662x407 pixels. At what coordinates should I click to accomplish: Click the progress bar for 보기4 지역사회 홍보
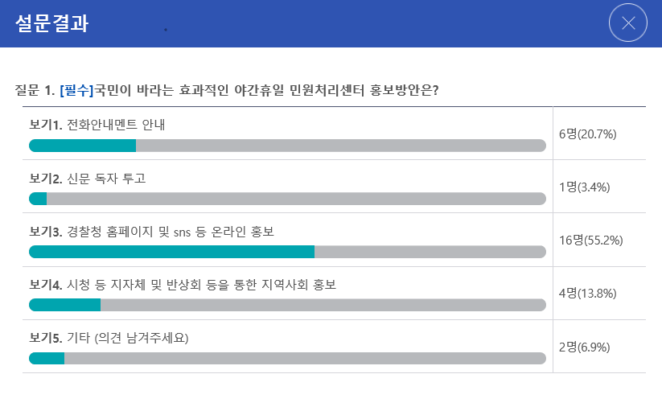tap(287, 305)
